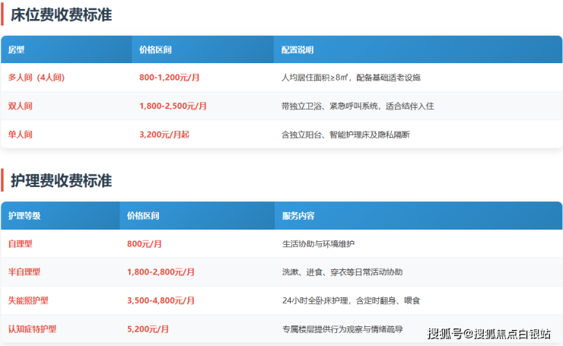563x346 pixels.
Task: Click the 床位费收费标准 section heading
Action: 61,14
